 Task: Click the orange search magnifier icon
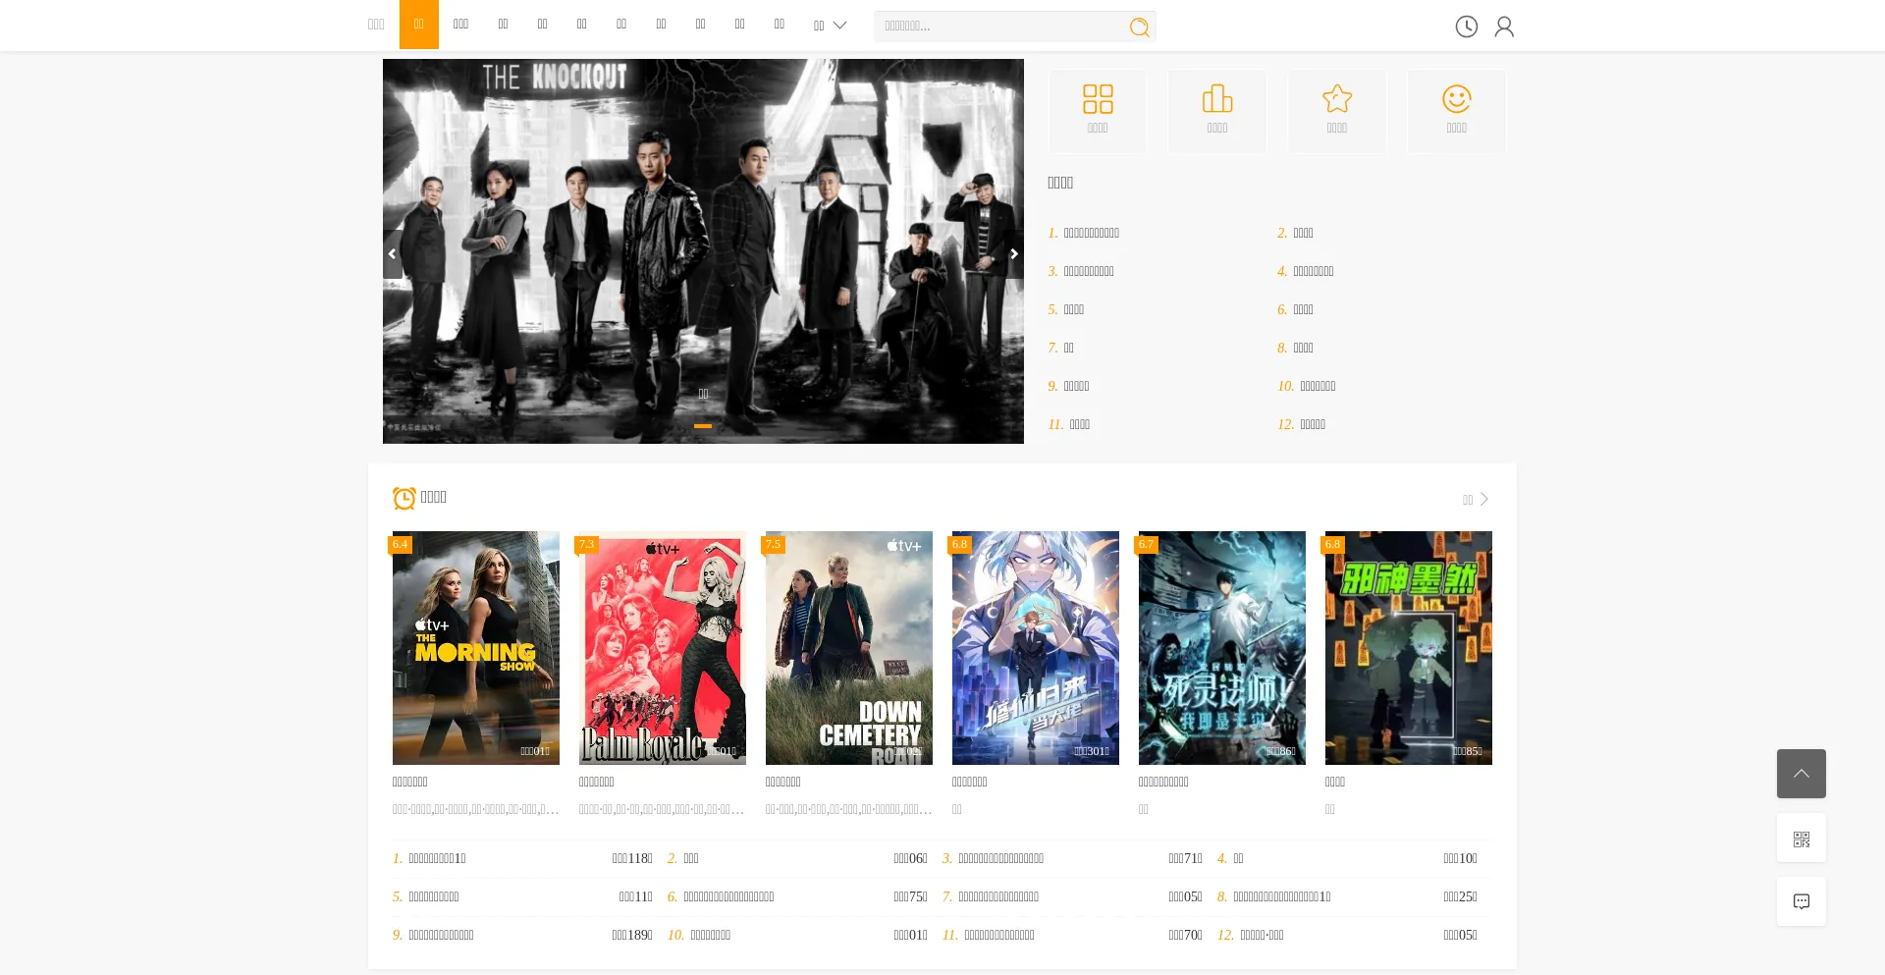pos(1139,27)
